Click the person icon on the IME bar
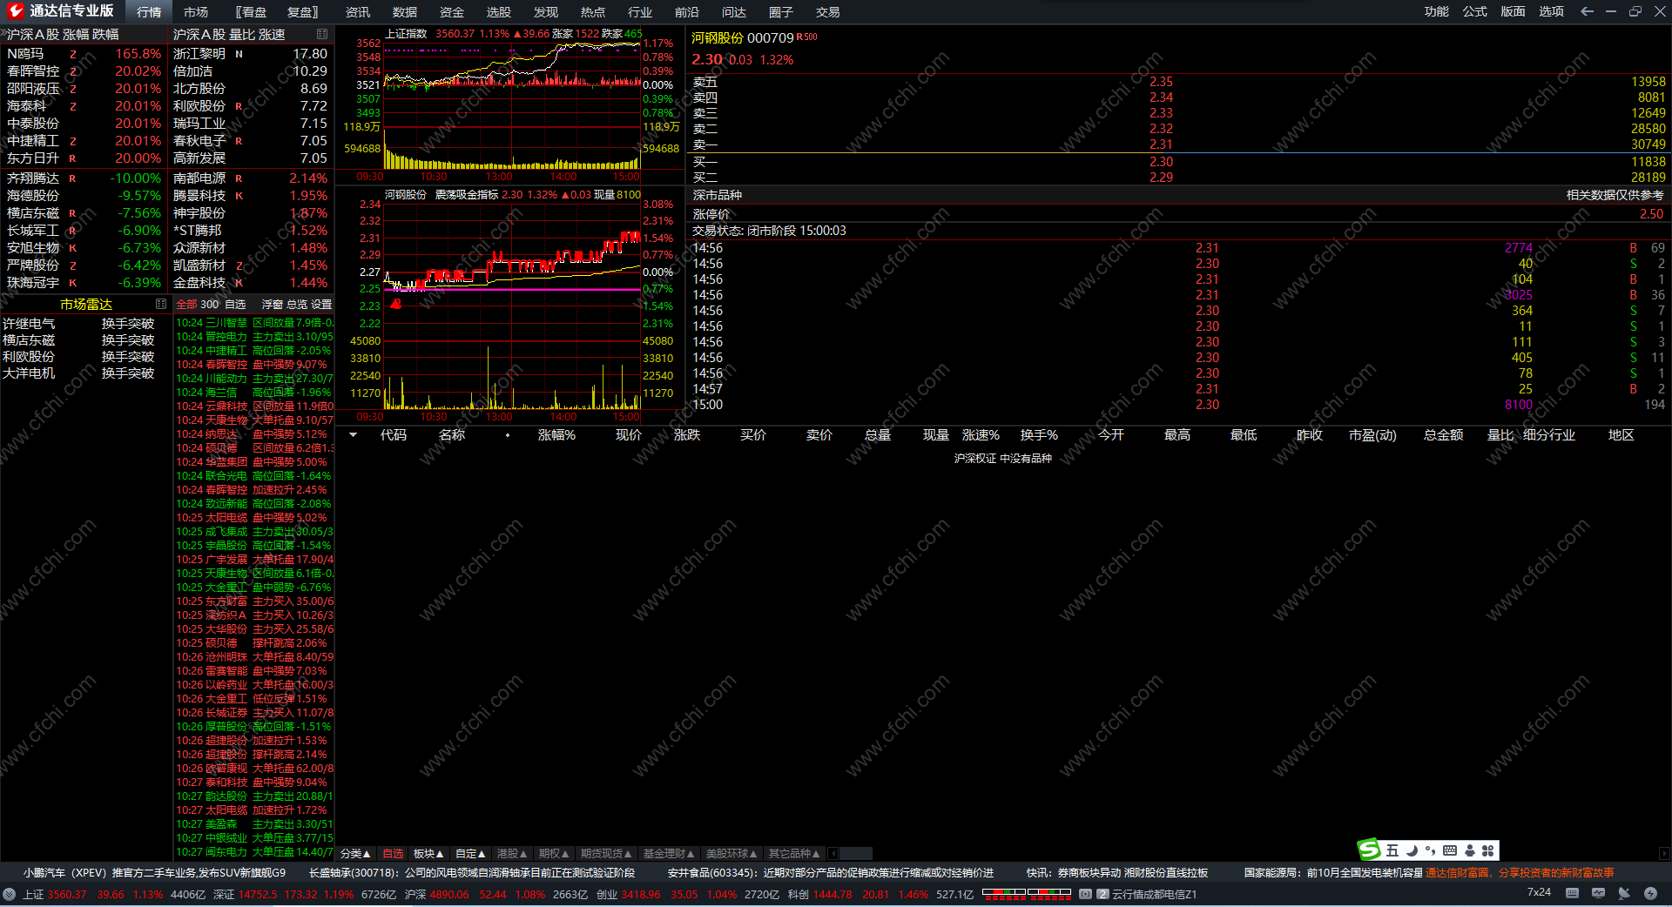The height and width of the screenshot is (907, 1672). tap(1470, 850)
